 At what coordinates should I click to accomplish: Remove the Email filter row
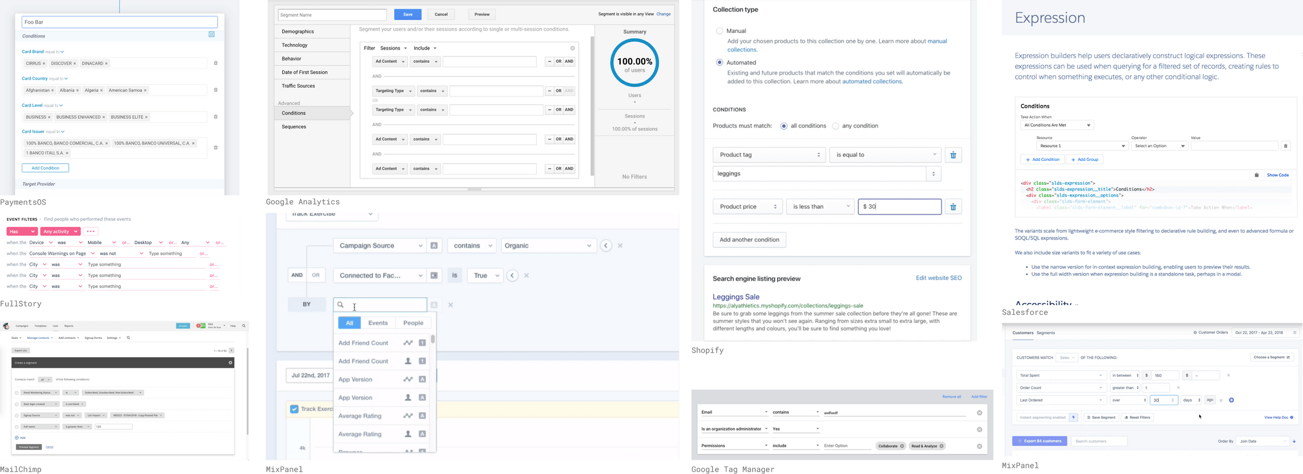coord(979,413)
